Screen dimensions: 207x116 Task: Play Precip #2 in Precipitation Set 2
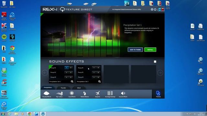point(94,72)
